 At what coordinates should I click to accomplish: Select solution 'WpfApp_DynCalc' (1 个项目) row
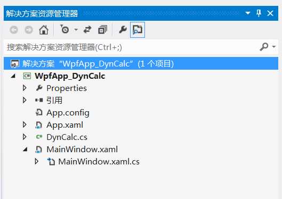[x=141, y=63]
